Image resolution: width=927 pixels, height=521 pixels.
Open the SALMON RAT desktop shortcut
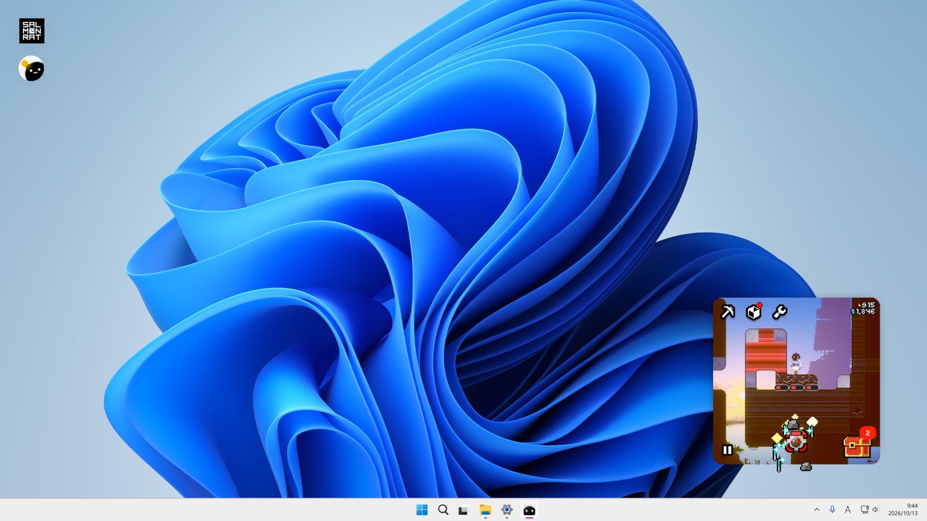point(32,31)
